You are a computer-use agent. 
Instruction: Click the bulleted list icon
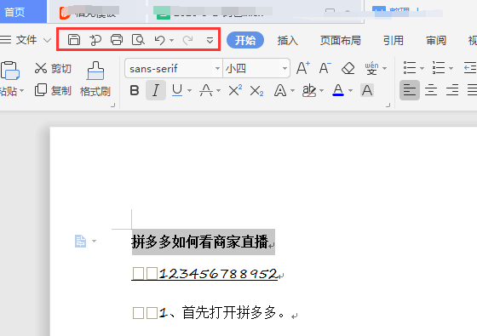pyautogui.click(x=410, y=68)
